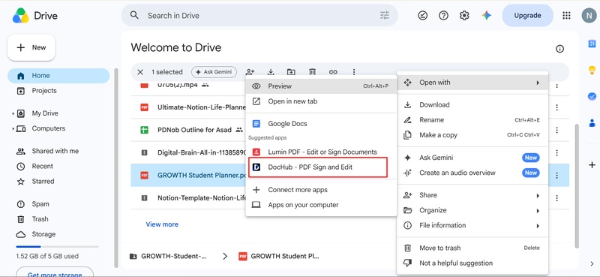Open more actions for Ultimate-Notion-Life-Planner row
The image size is (600, 277).
pyautogui.click(x=556, y=107)
